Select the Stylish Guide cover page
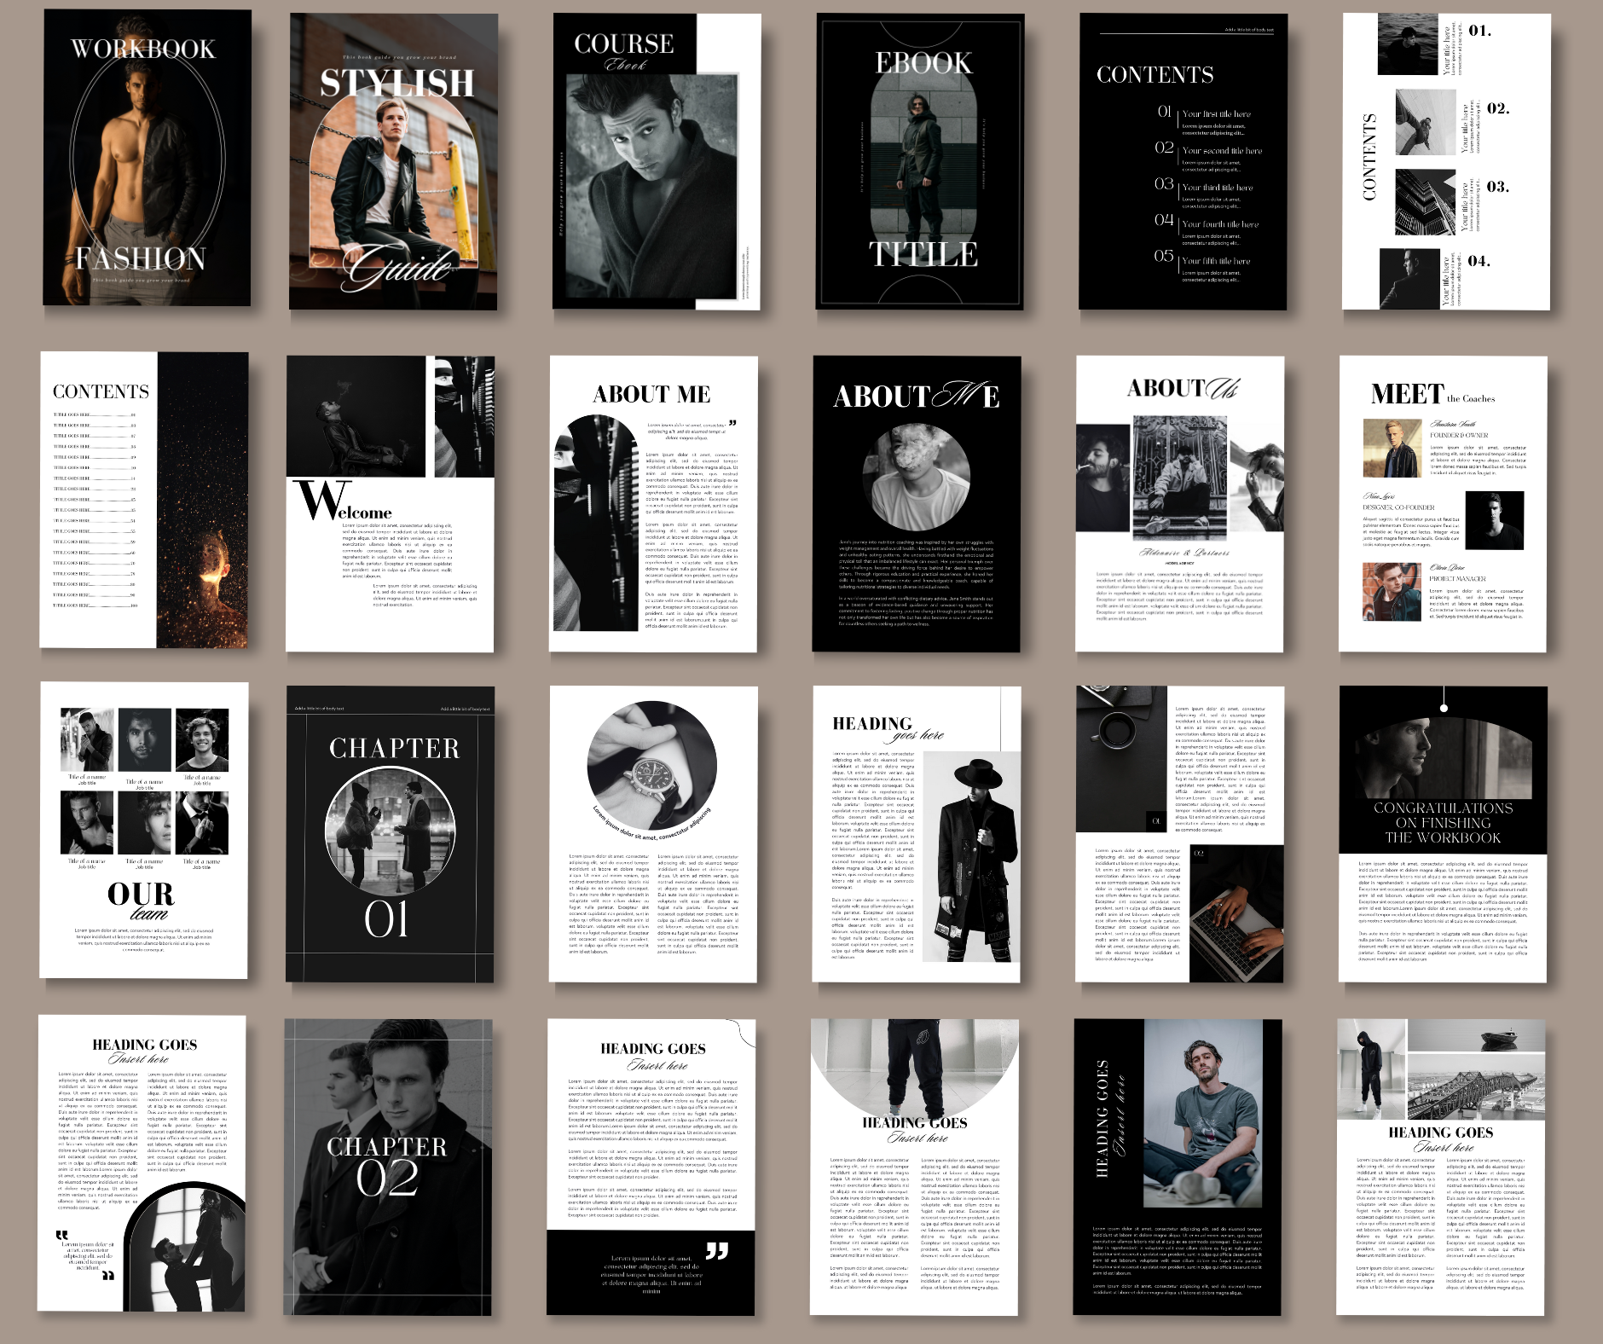The image size is (1603, 1344). (393, 161)
